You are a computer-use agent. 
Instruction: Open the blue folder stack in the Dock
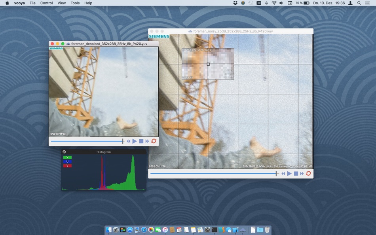coord(260,230)
